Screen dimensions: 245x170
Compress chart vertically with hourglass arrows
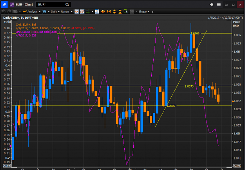[x=120, y=12]
